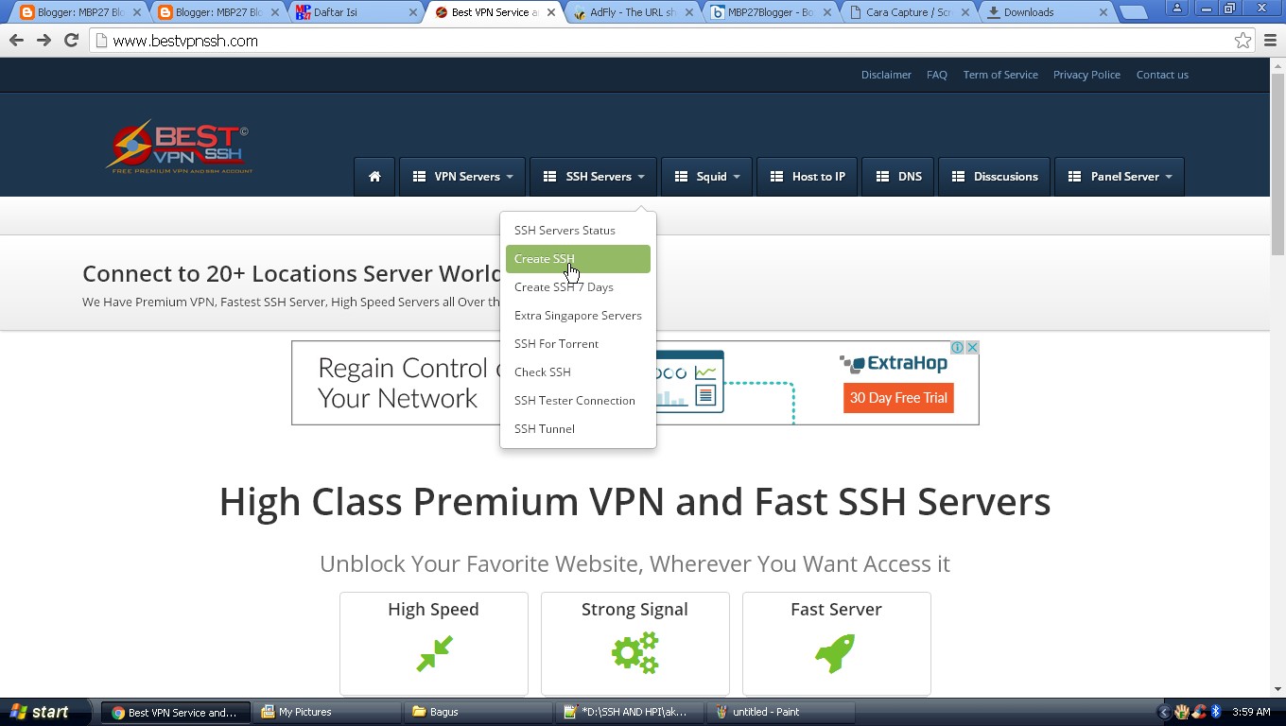Image resolution: width=1286 pixels, height=726 pixels.
Task: Click the home icon in the site navigation
Action: 374,177
